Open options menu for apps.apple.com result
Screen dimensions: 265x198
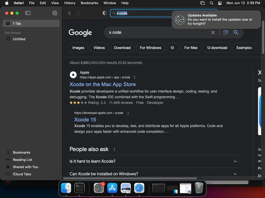(135, 77)
